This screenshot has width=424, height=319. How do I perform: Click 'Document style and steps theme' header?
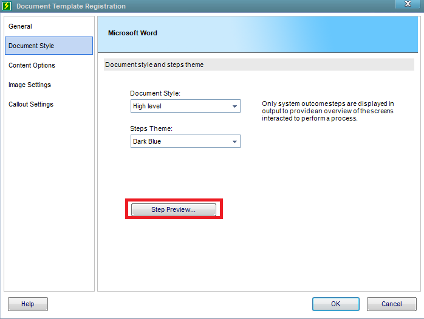(x=154, y=65)
